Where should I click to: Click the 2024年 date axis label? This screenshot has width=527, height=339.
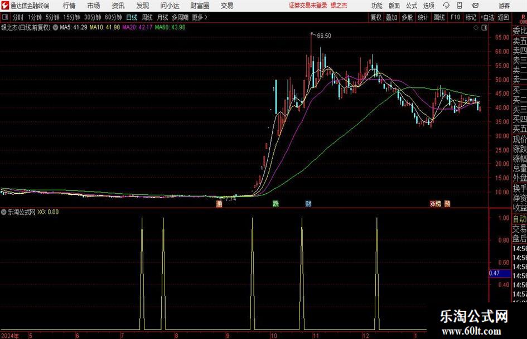(x=9, y=336)
